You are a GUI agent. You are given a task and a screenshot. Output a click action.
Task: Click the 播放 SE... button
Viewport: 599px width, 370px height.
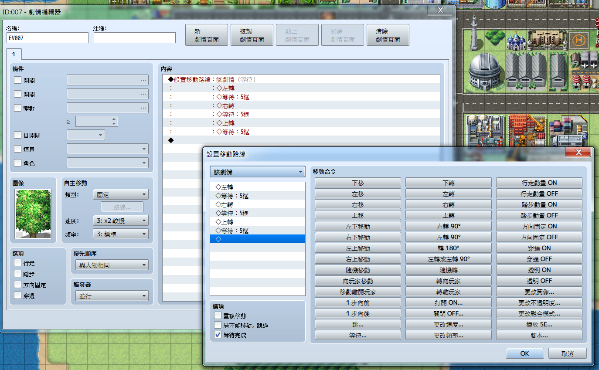pyautogui.click(x=539, y=324)
